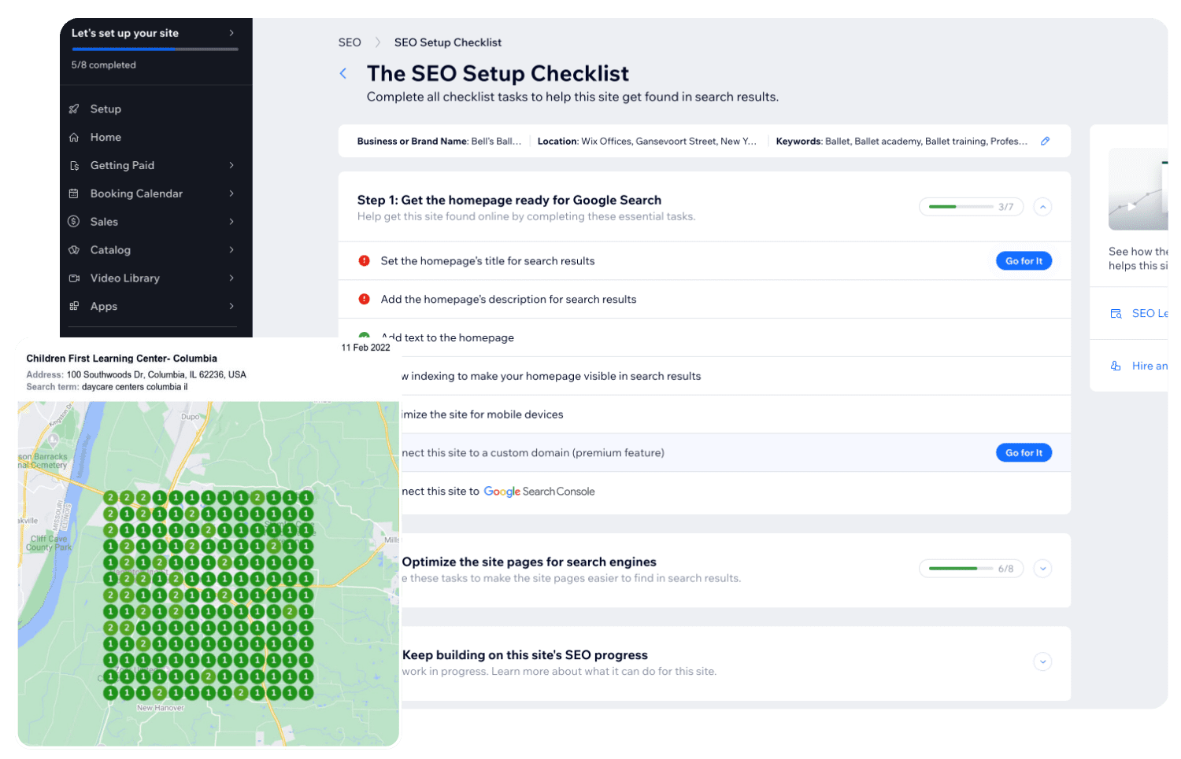Click the red alert icon for homepage title

(365, 261)
